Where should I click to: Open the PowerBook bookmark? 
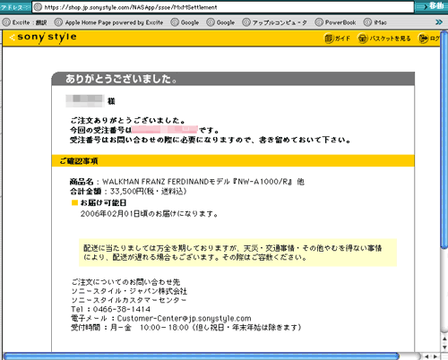pos(340,22)
